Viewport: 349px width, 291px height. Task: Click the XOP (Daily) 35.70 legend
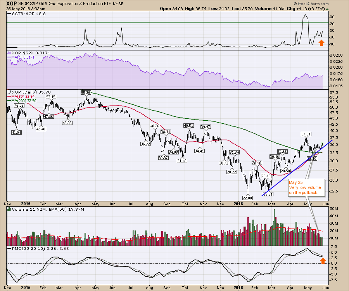tap(31, 92)
